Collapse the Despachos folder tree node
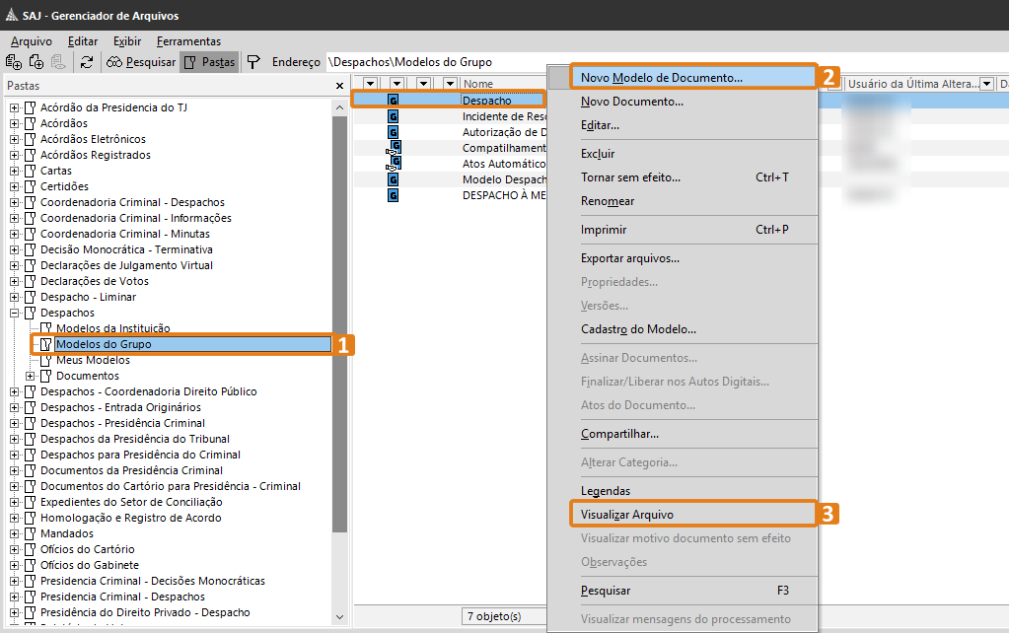 click(x=14, y=313)
